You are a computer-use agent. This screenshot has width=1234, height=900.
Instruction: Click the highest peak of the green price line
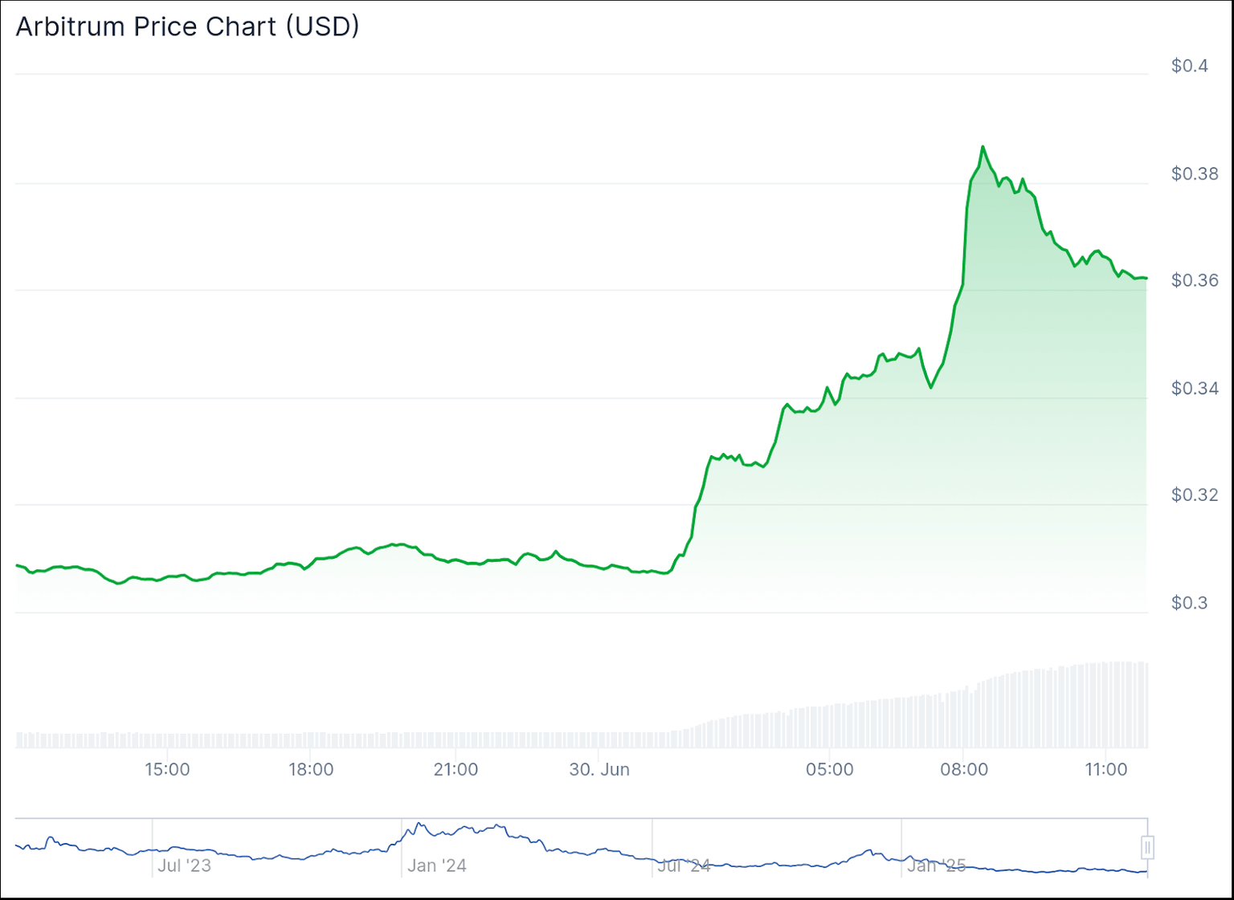coord(983,147)
